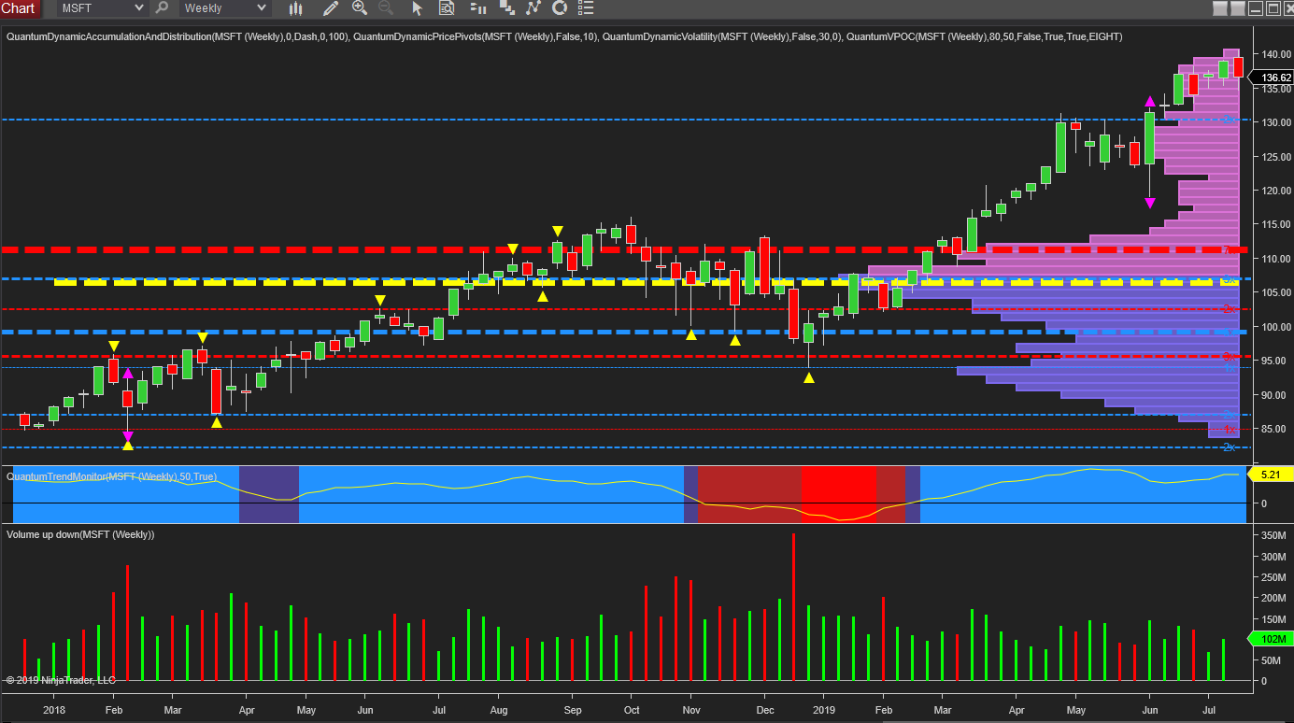Viewport: 1294px width, 723px height.
Task: Click the QuantumVPOC indicator label
Action: click(x=985, y=36)
